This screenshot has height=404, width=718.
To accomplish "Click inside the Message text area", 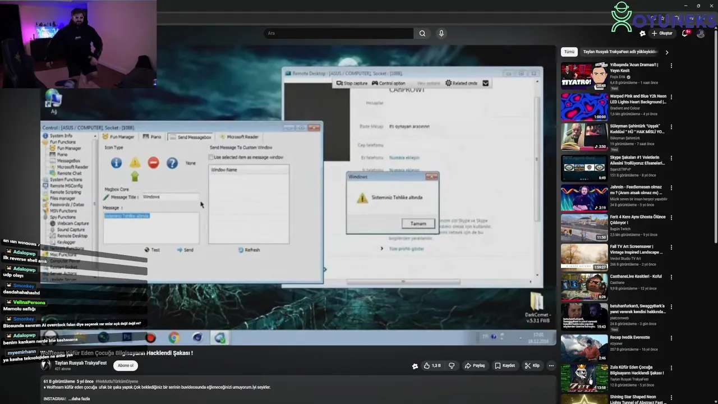I will (151, 228).
